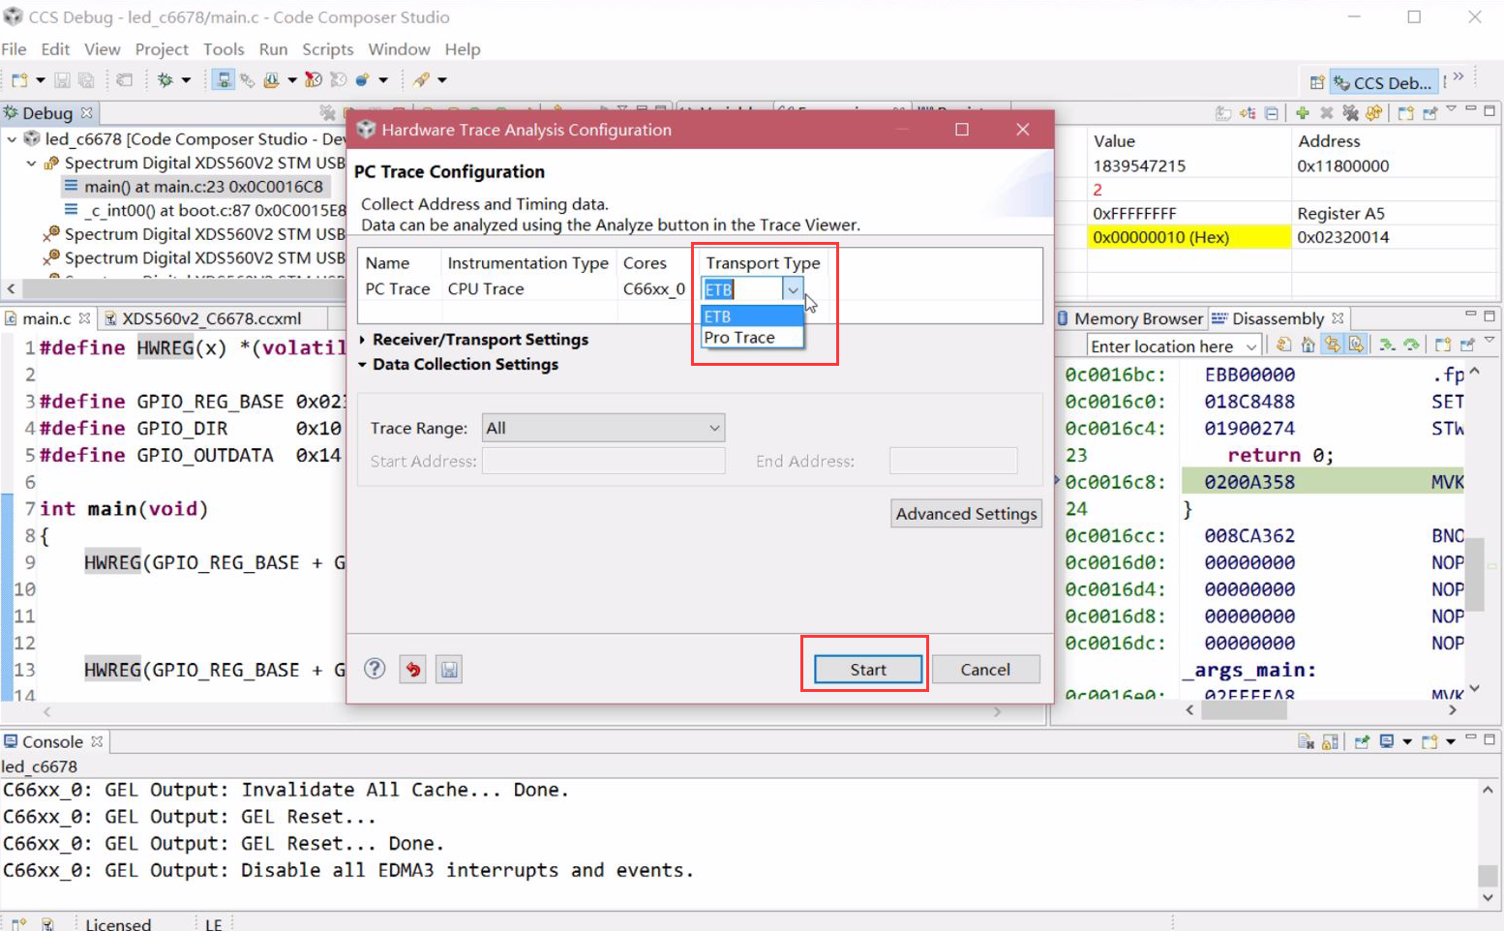Open the Scripts menu
This screenshot has width=1504, height=931.
click(x=327, y=49)
